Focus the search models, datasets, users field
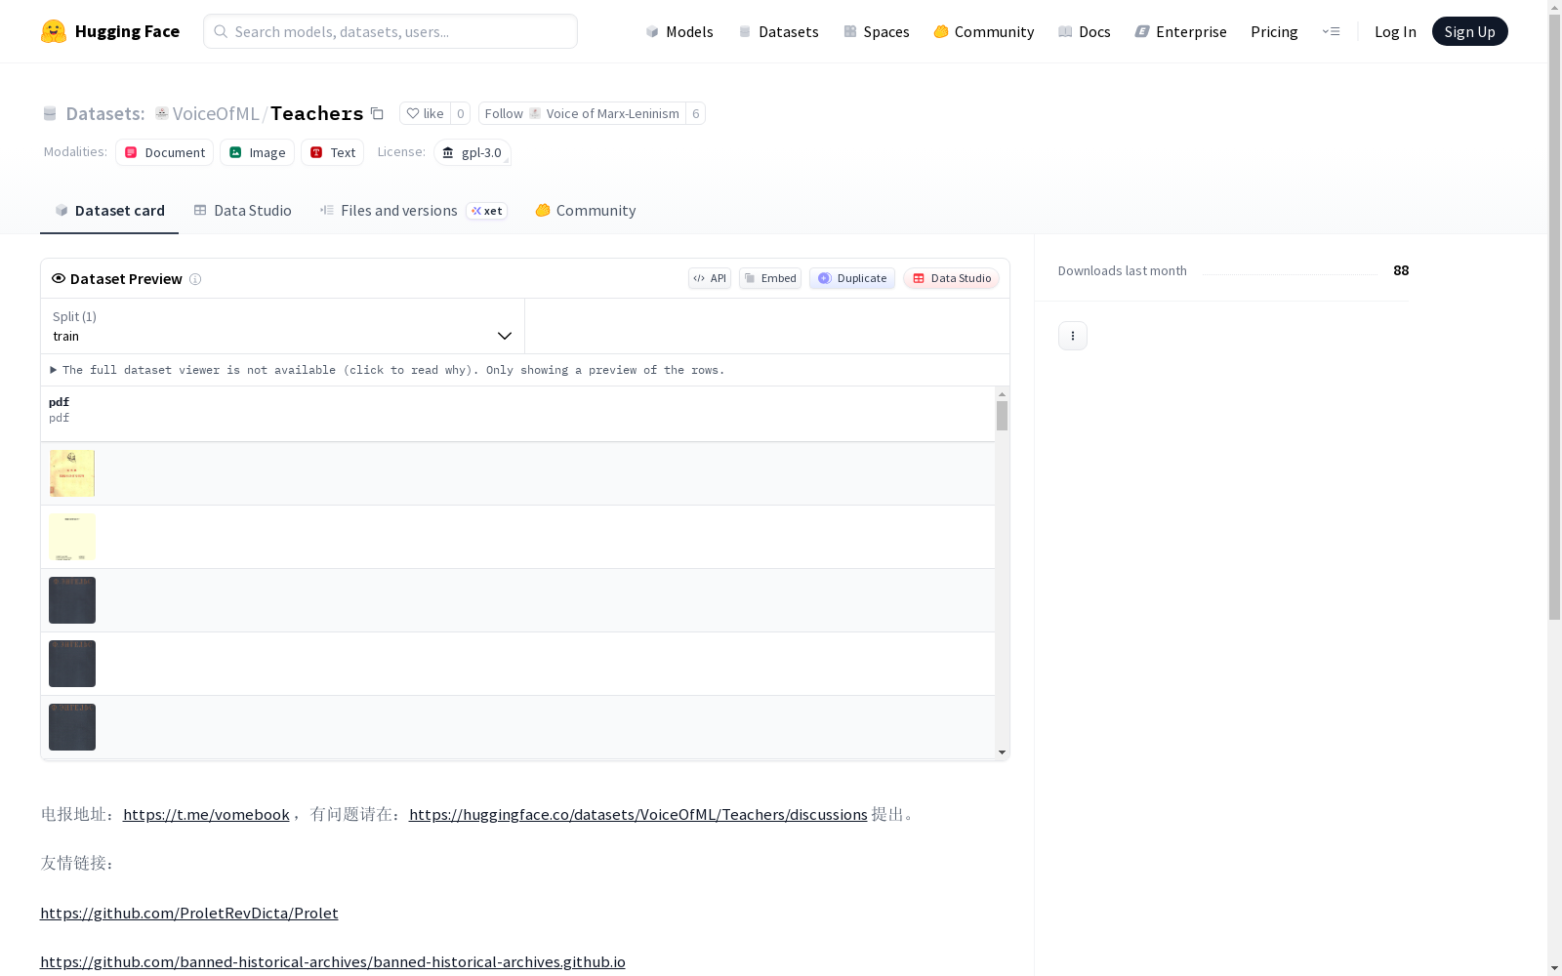1562x976 pixels. point(390,31)
